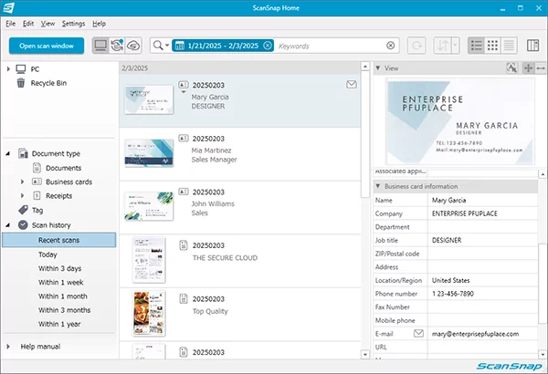This screenshot has width=548, height=374.
Task: Select the fit-to-width icon in View
Action: 541,68
